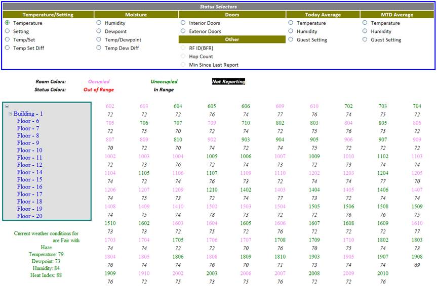Select Humidity radio under Today Average

tap(291, 31)
